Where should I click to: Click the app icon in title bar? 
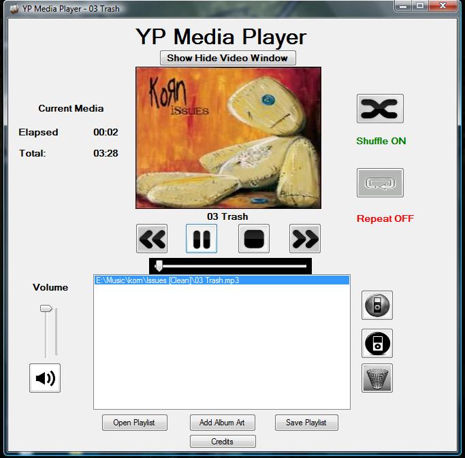pyautogui.click(x=14, y=8)
